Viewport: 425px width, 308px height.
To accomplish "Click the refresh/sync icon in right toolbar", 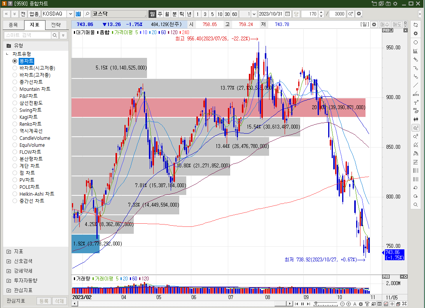I will point(416,25).
